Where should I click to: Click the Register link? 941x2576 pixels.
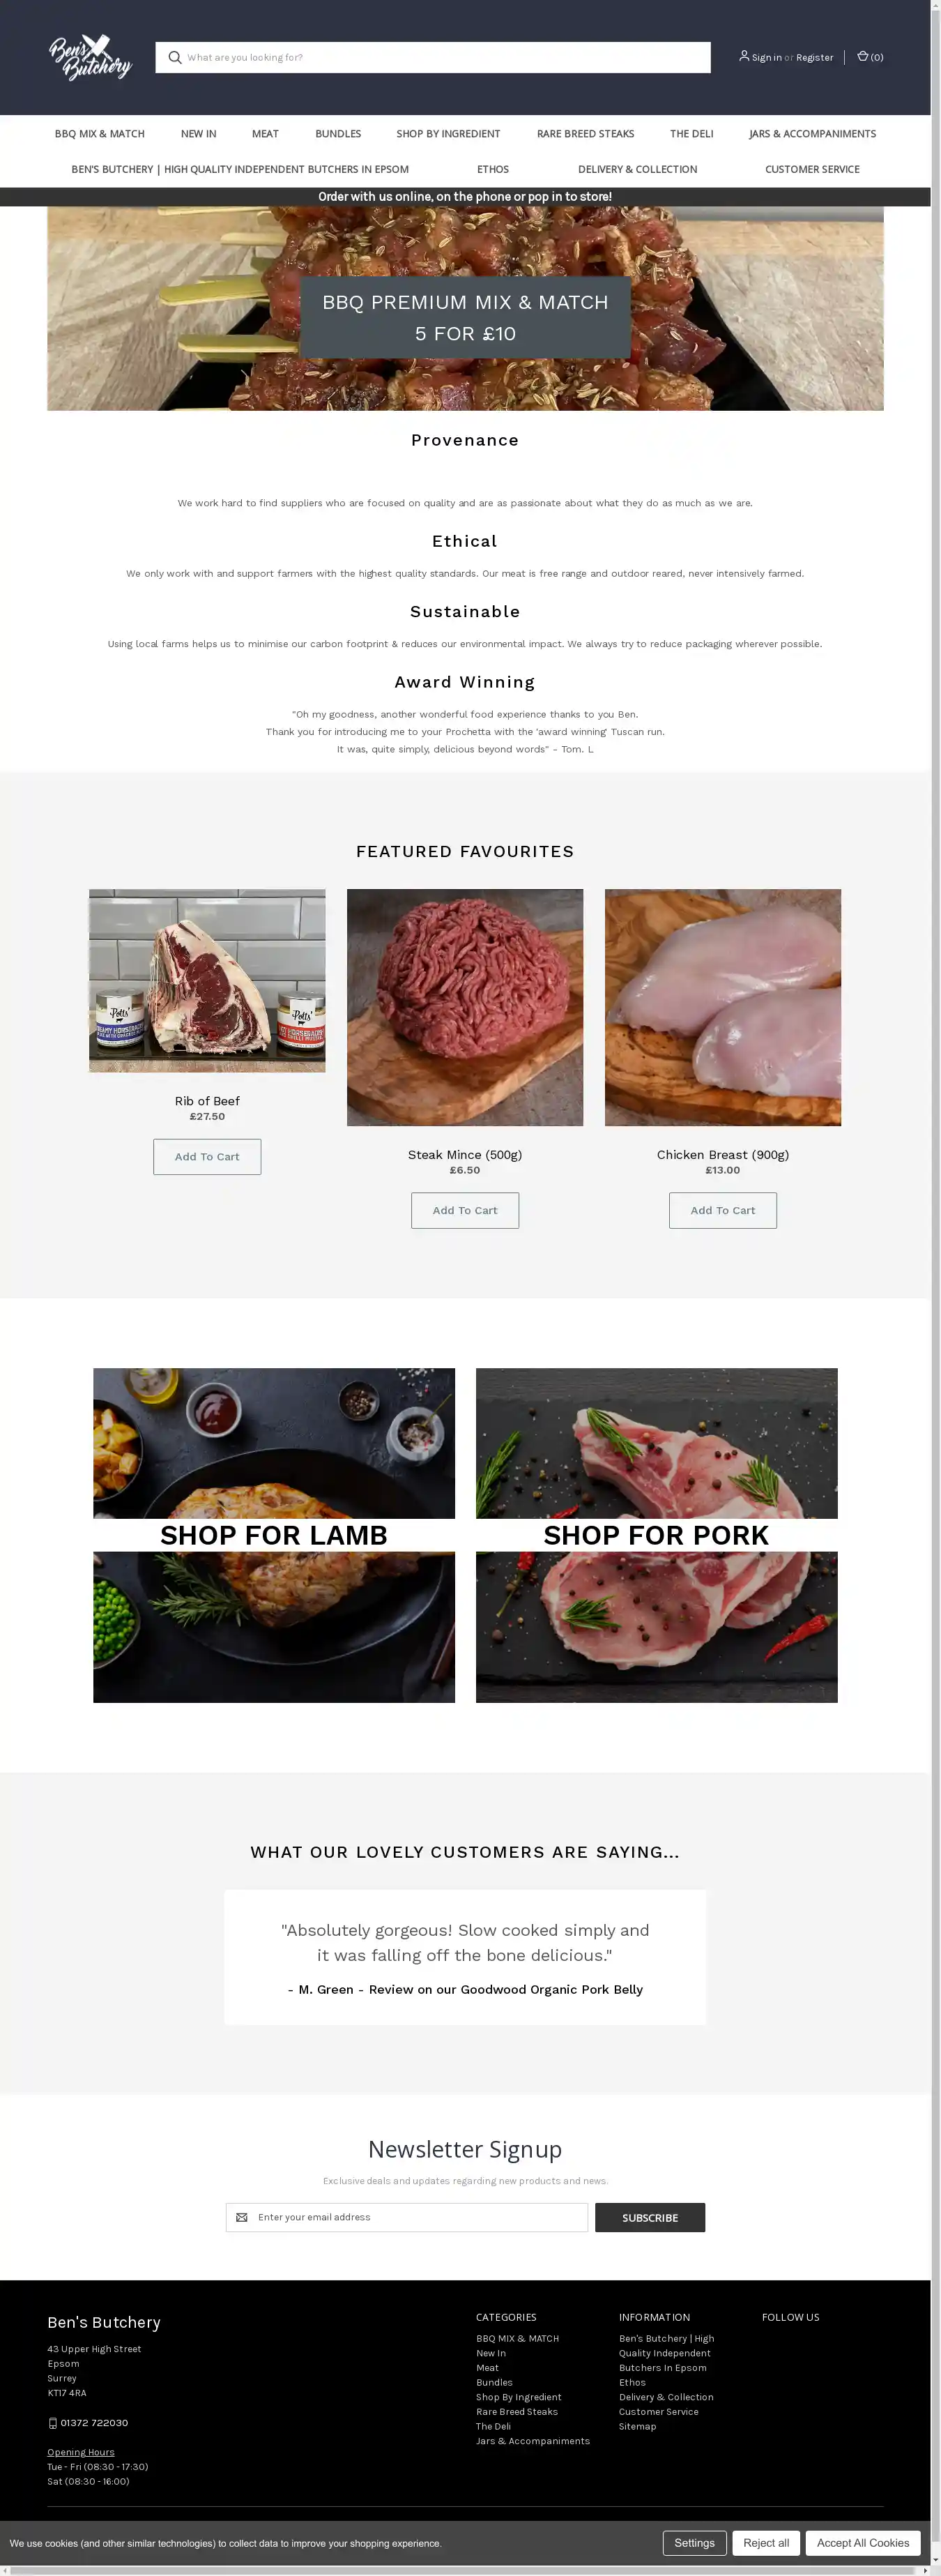(814, 58)
